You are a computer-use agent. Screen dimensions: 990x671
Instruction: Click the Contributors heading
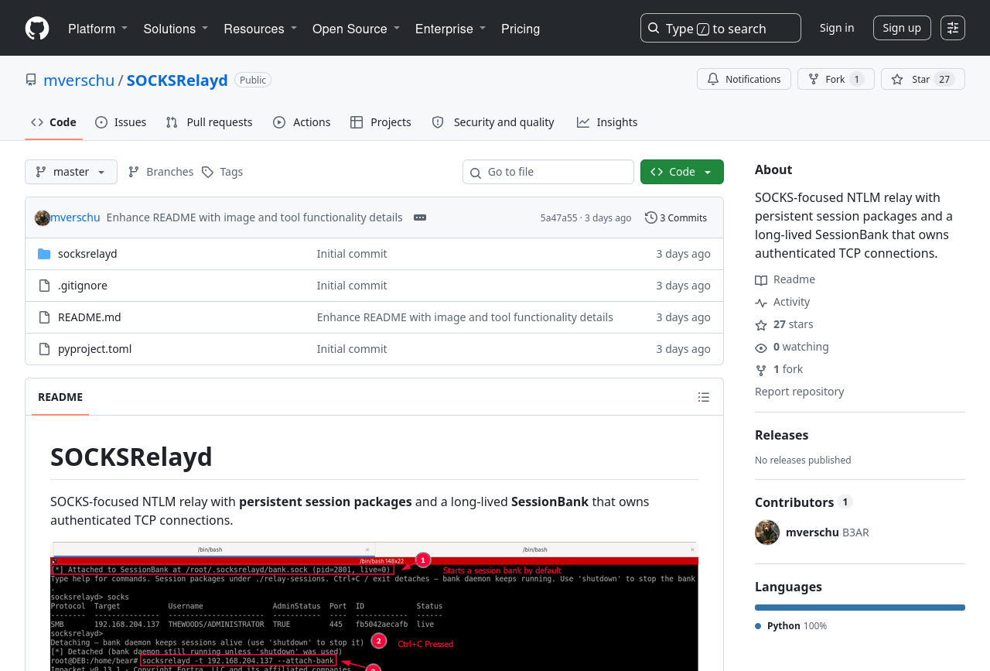click(x=794, y=502)
